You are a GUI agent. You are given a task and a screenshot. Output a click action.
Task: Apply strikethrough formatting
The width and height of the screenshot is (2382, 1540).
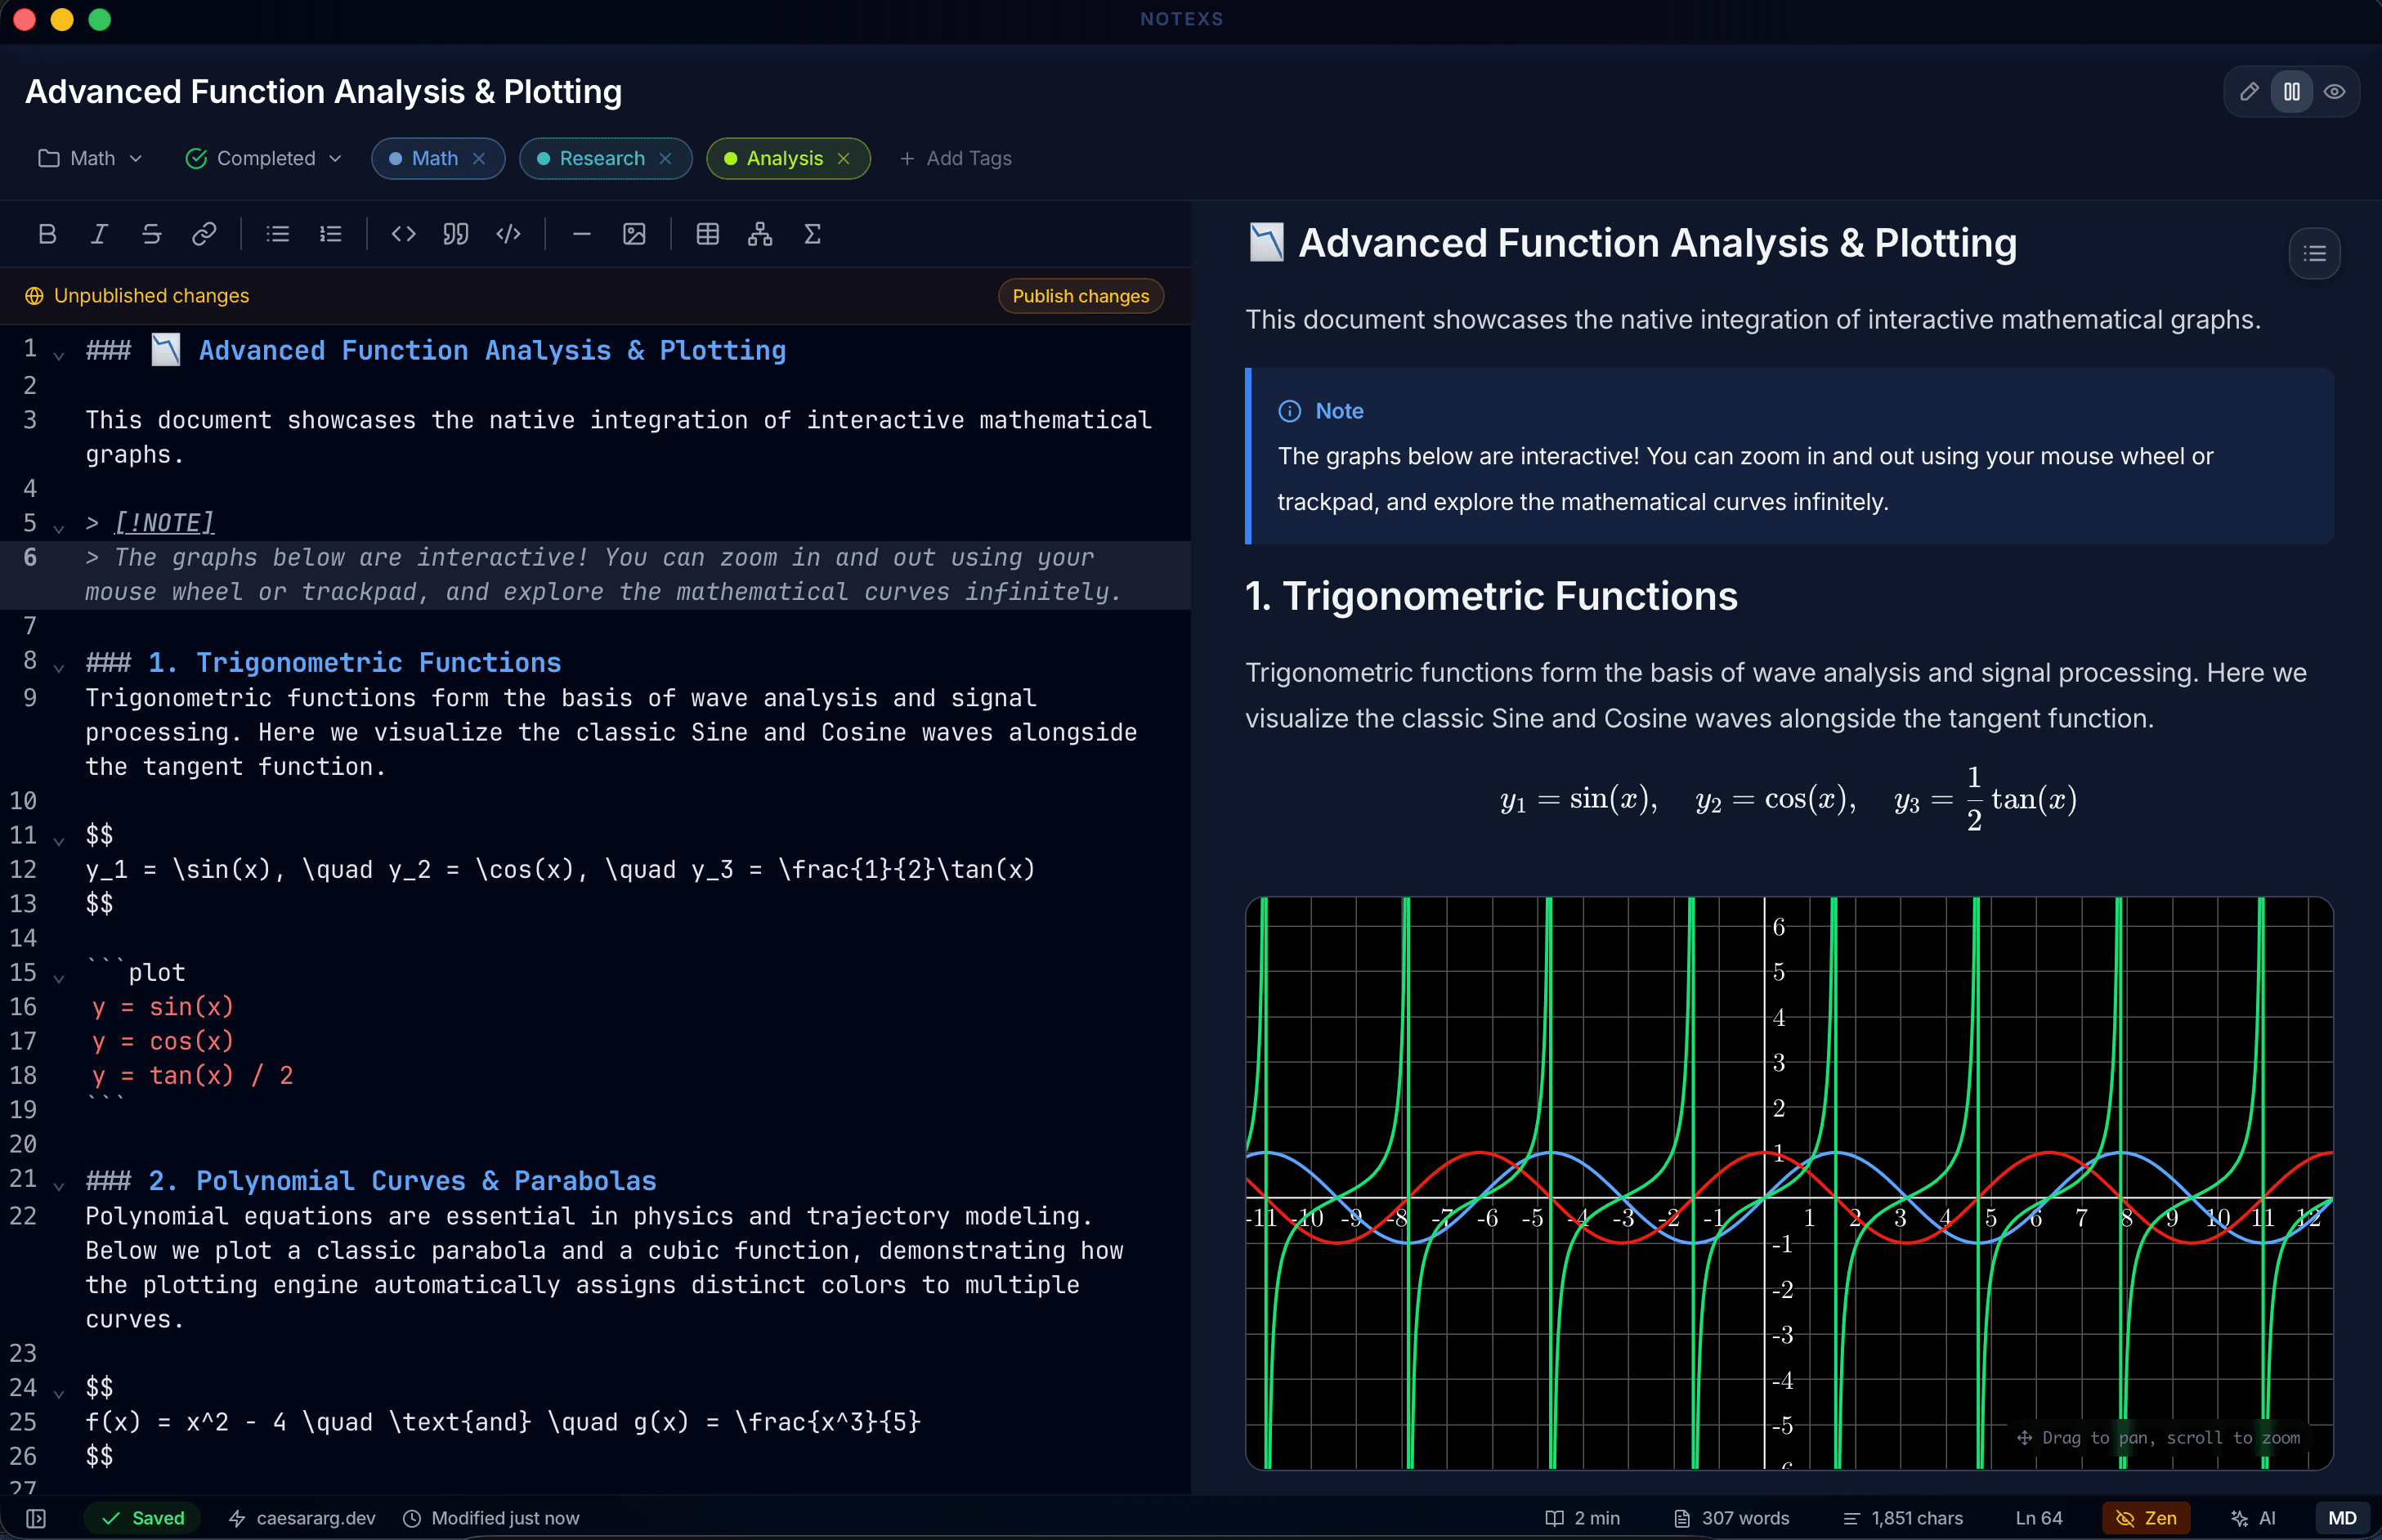[152, 234]
